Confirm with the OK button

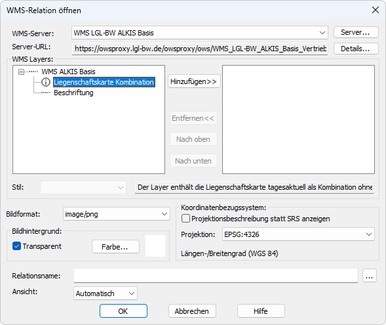(x=123, y=311)
